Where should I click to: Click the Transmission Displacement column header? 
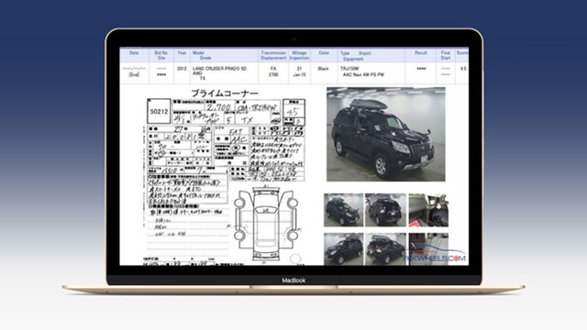click(273, 55)
